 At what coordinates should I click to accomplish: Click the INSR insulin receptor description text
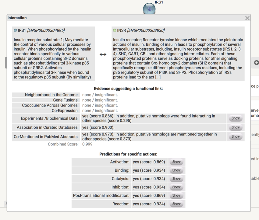pos(178,58)
